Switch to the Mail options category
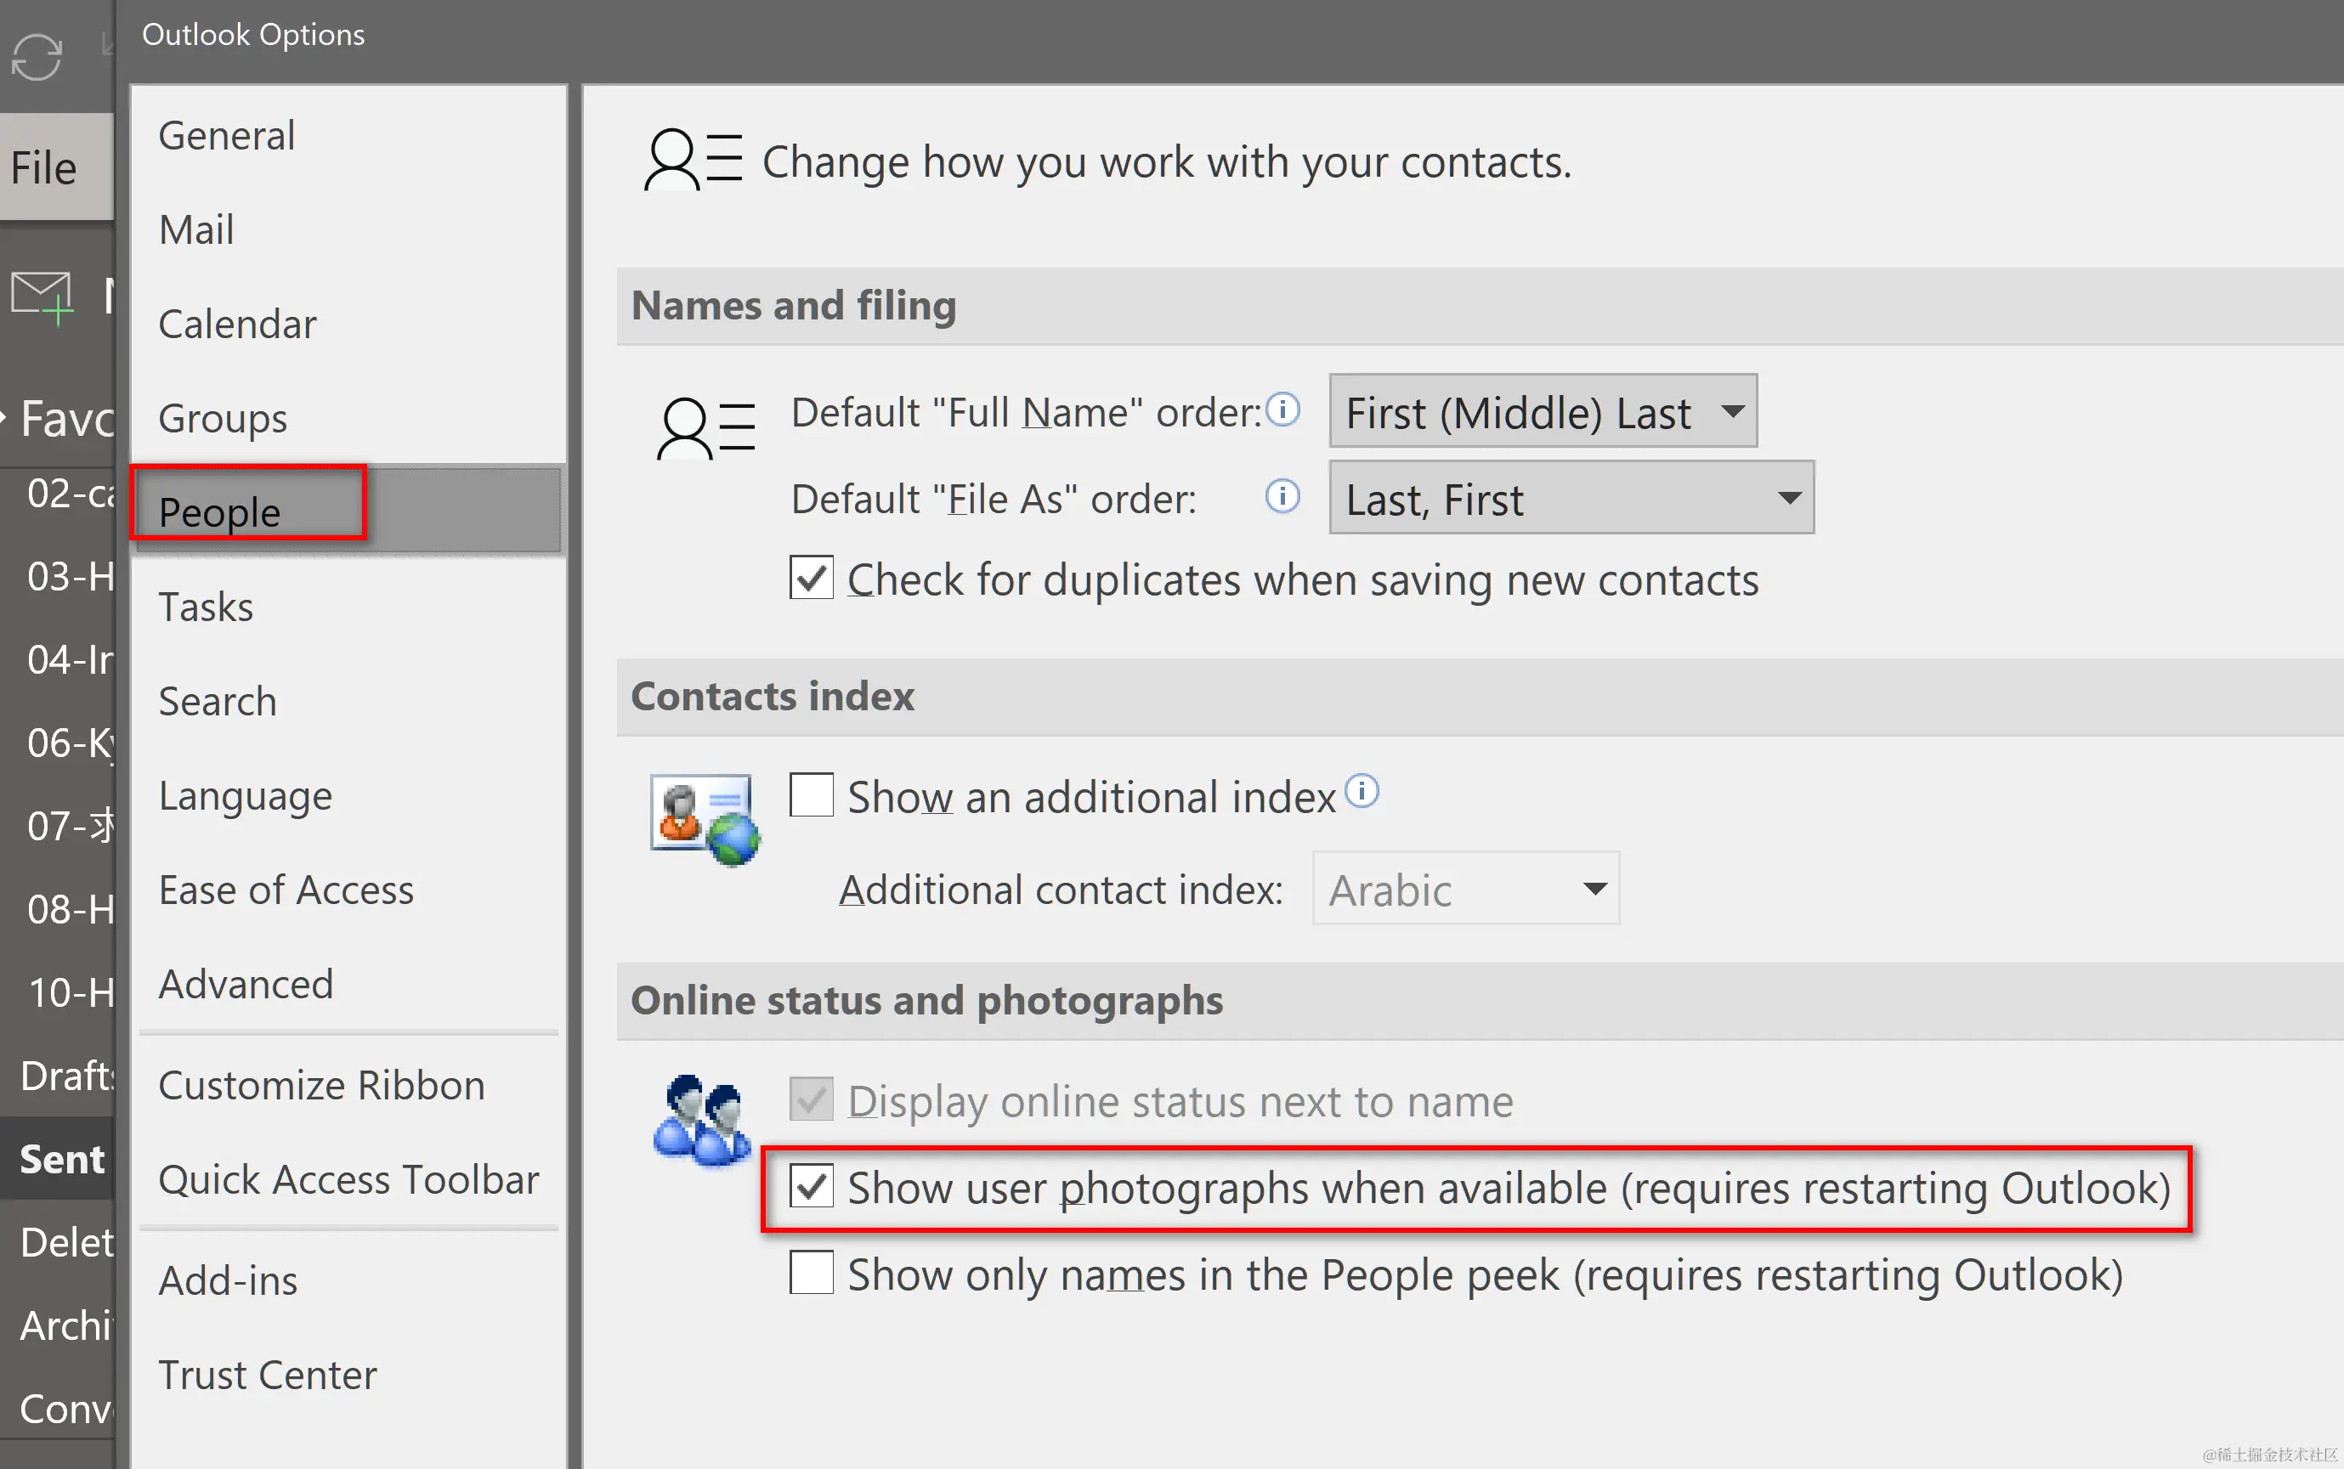Screen dimensions: 2344x1469 pyautogui.click(x=196, y=230)
